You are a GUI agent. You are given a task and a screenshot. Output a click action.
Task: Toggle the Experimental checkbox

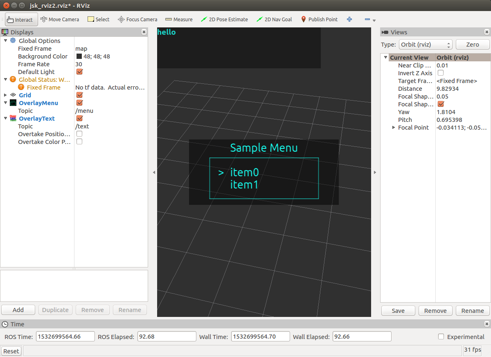[x=441, y=337]
